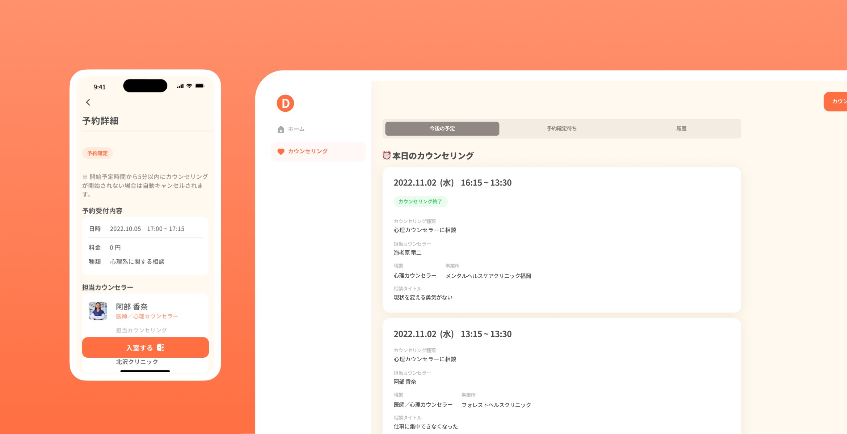This screenshot has height=434, width=847.
Task: Tap the 予約確定 status badge
Action: click(97, 153)
